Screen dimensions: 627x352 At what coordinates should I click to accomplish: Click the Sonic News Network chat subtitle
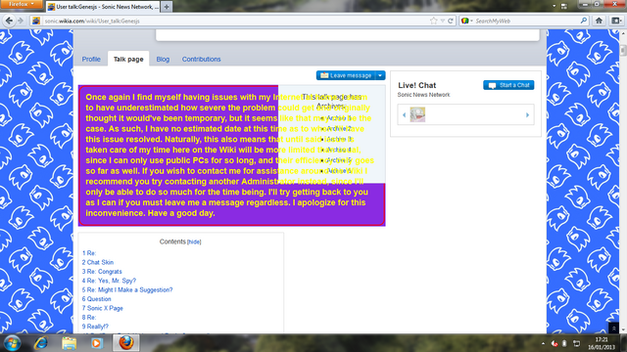pyautogui.click(x=423, y=95)
